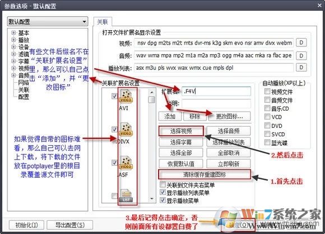Image resolution: width=325 pixels, height=234 pixels.
Task: Uncheck 显示播放菜单 checkbox
Action: [163, 200]
